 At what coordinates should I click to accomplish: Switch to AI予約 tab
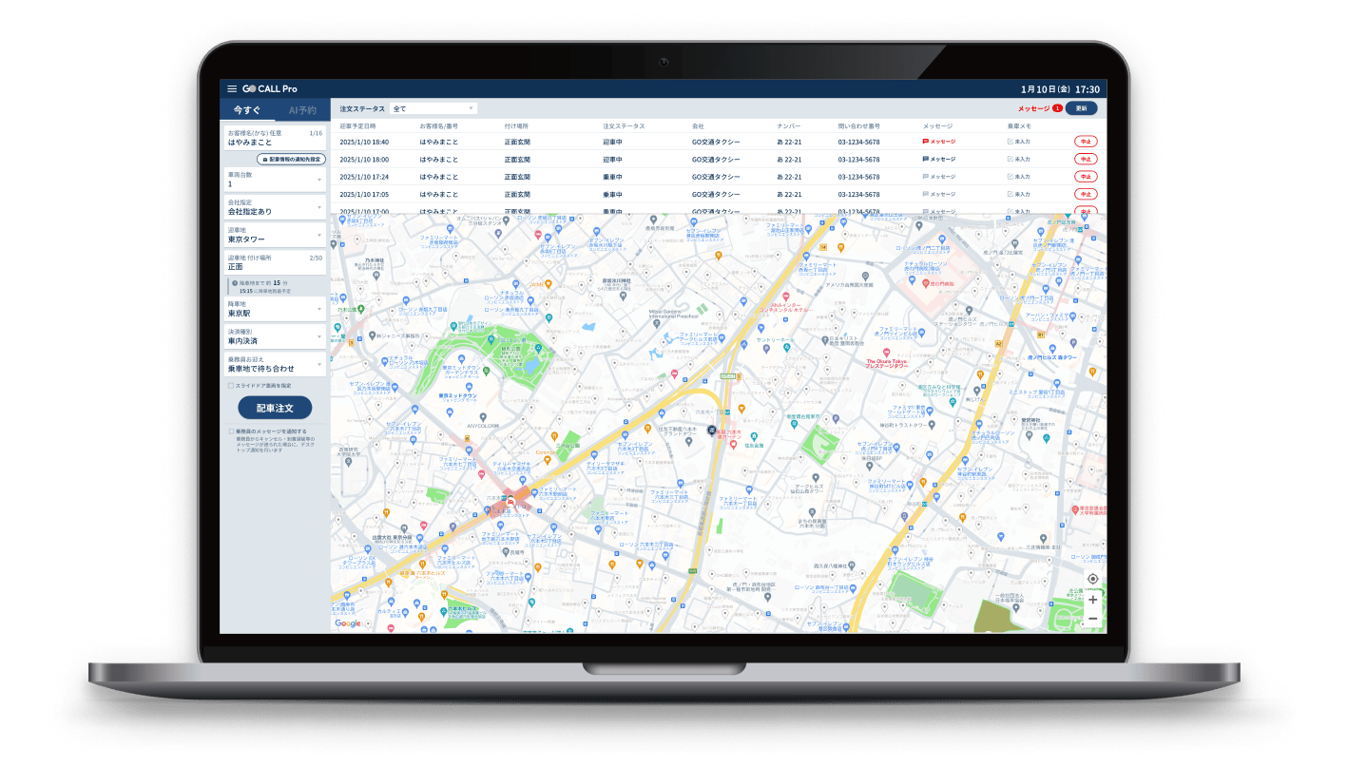(x=302, y=110)
